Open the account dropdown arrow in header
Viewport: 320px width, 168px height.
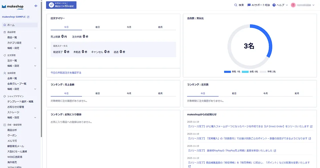[x=313, y=5]
